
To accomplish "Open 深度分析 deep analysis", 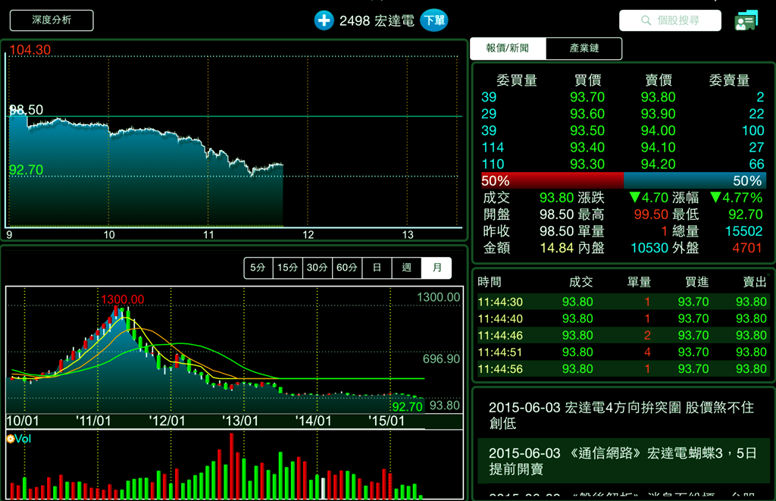I will pyautogui.click(x=52, y=20).
